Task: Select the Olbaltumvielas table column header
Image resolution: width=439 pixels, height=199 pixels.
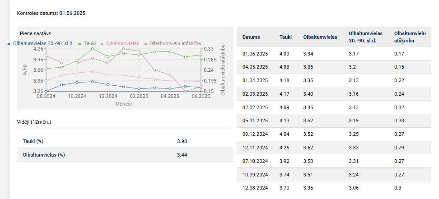Action: pos(320,37)
